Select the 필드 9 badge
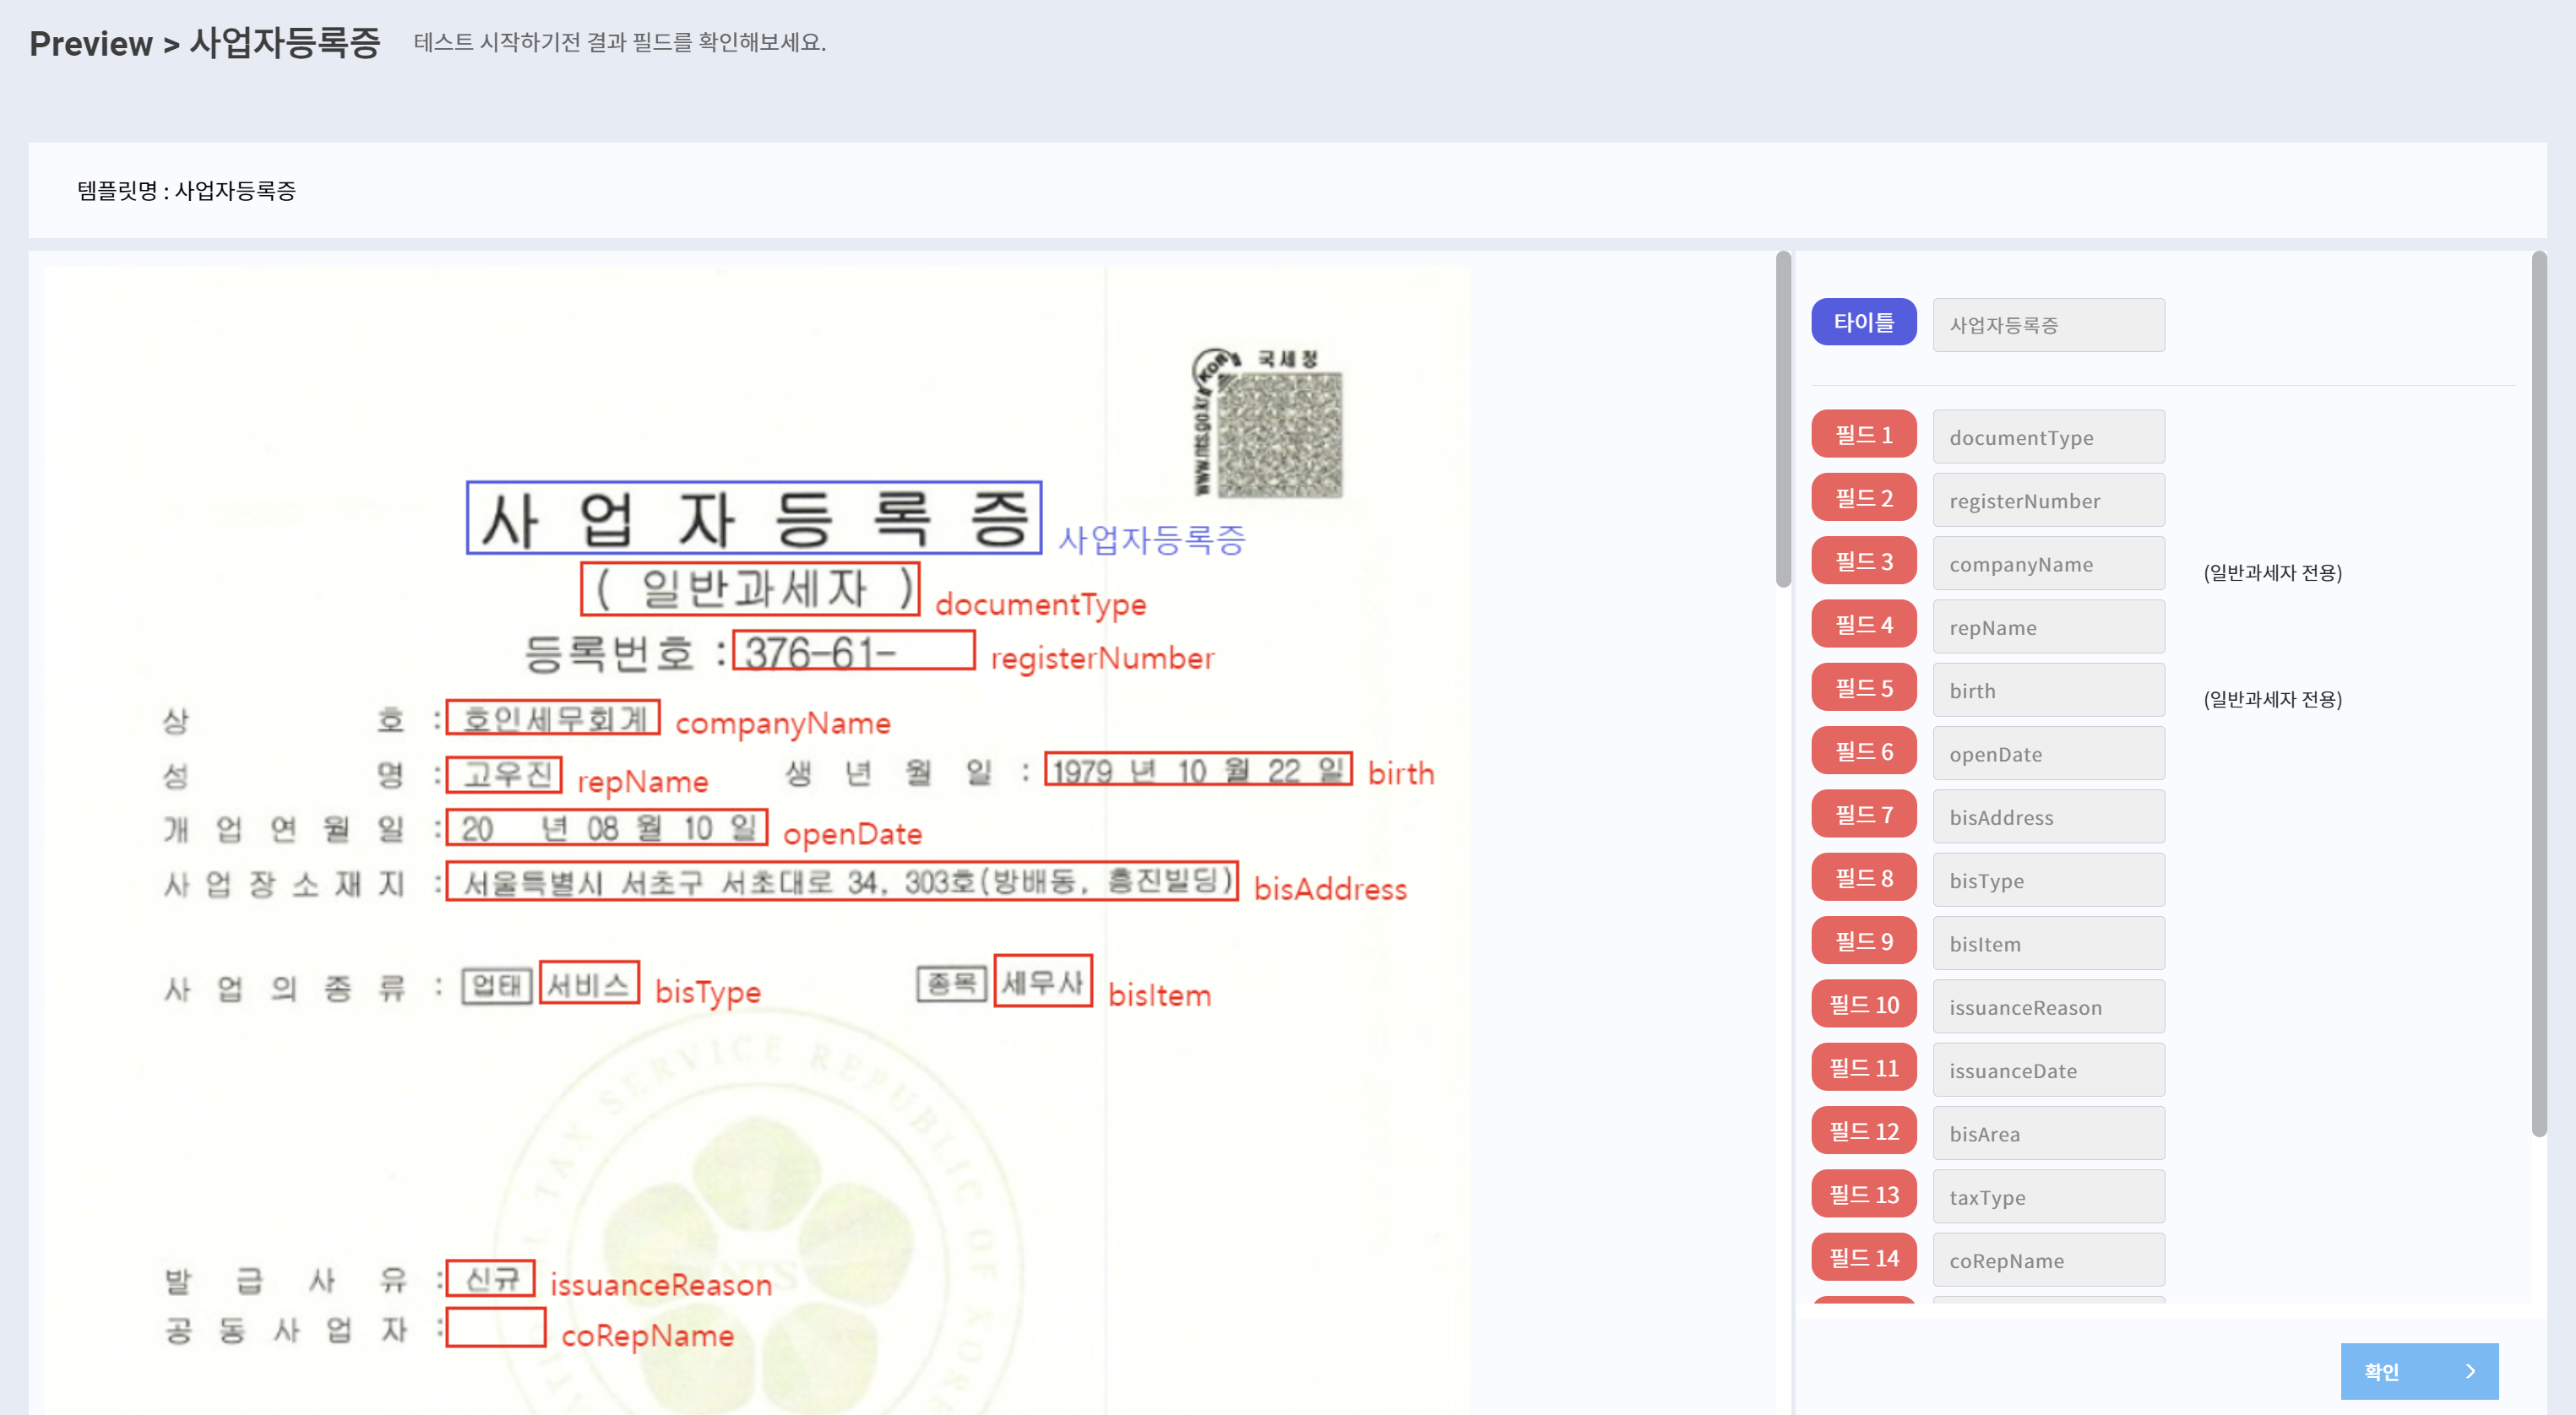 click(x=1863, y=941)
